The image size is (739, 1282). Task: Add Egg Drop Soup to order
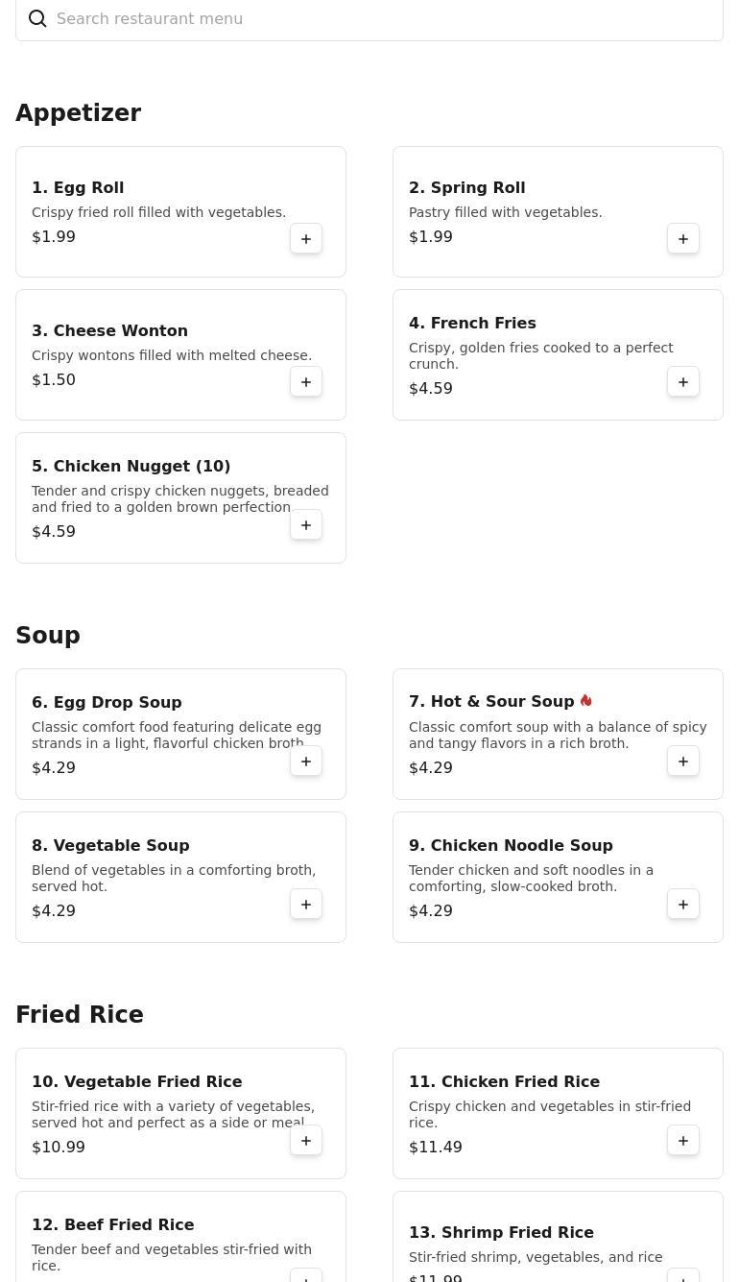[306, 762]
